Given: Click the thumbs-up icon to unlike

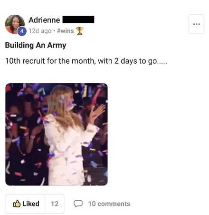Looking at the screenshot, I should click(x=17, y=204).
